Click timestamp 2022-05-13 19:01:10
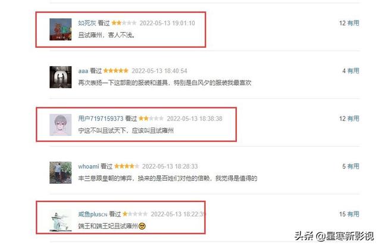Viewport: 381px width, 248px height. pyautogui.click(x=167, y=23)
